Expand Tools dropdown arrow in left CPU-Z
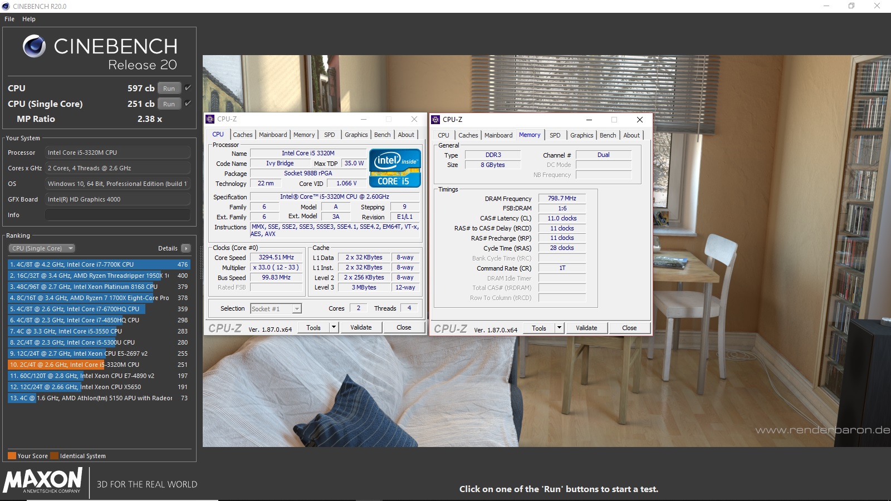 [x=334, y=327]
